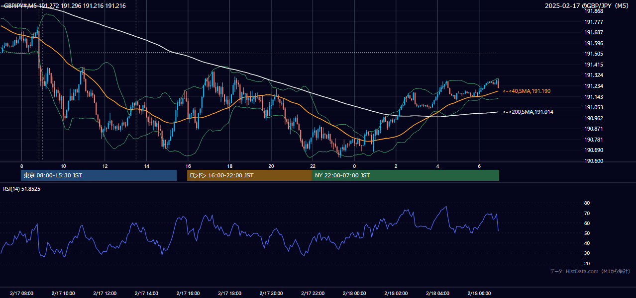Click the 40 SMA 191.190 label
This screenshot has width=636, height=298.
tap(527, 91)
